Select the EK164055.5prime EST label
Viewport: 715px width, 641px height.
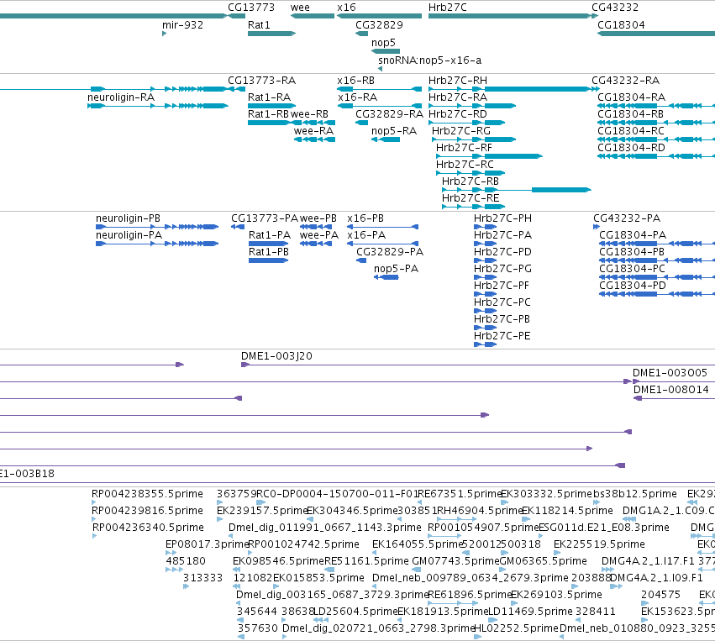[418, 544]
